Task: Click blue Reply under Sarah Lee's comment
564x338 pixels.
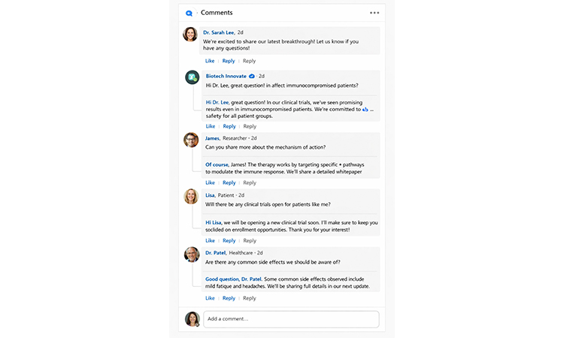Action: click(229, 61)
